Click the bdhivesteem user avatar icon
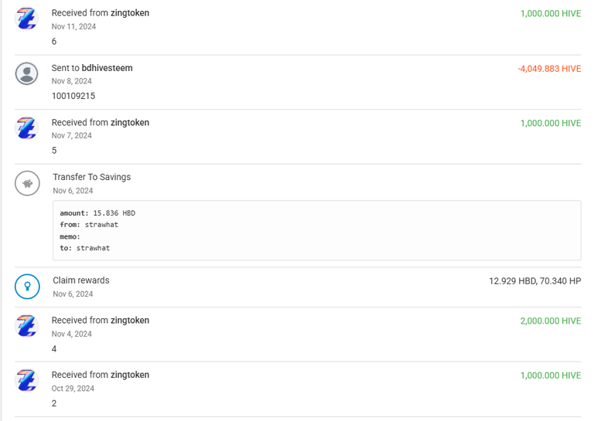The width and height of the screenshot is (594, 421). point(26,73)
